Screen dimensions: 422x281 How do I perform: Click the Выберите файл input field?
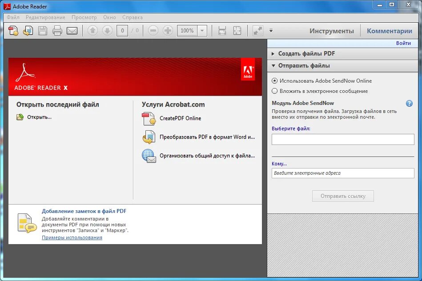click(343, 140)
